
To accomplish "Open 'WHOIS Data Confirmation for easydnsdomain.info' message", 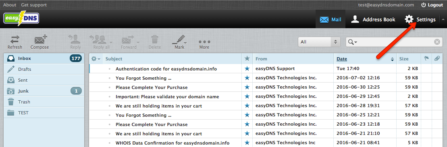I will coord(173,143).
